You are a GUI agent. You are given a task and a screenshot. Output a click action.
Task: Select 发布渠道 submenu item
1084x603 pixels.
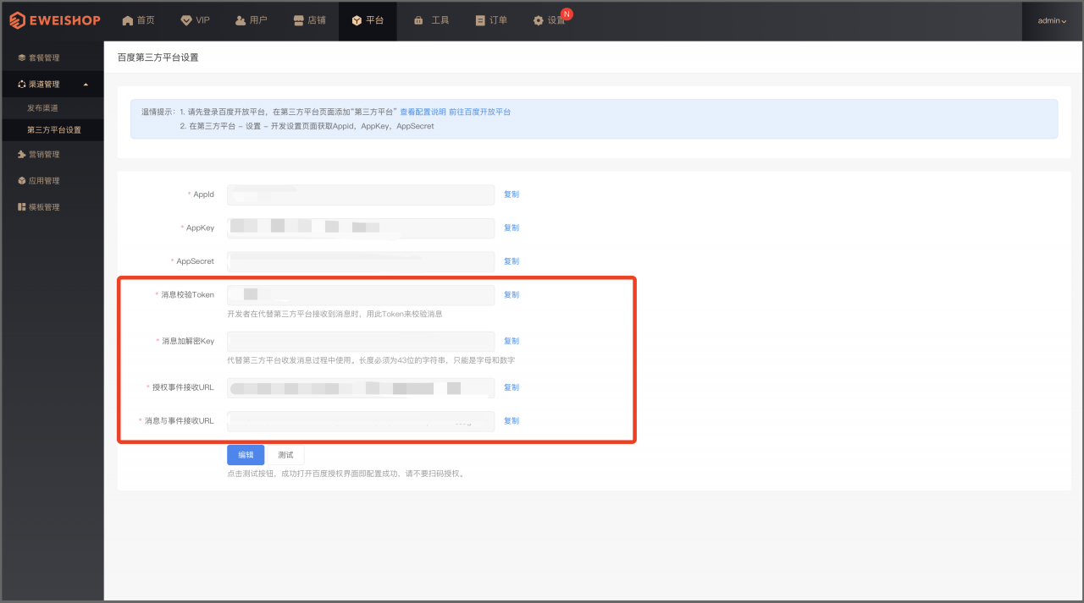[x=53, y=108]
